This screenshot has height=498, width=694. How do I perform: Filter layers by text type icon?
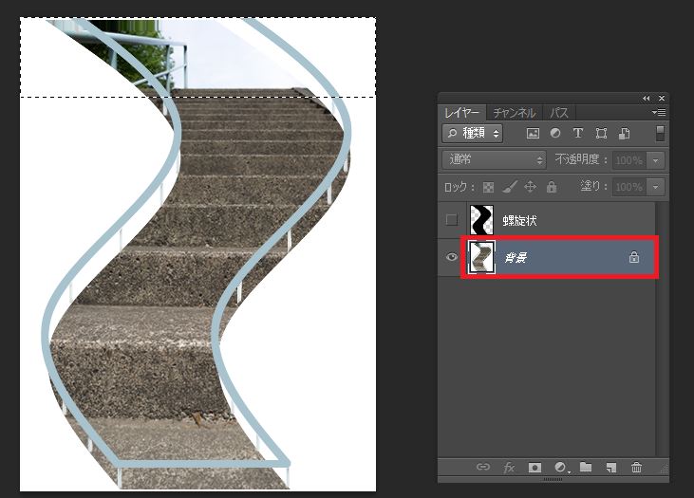click(x=577, y=134)
